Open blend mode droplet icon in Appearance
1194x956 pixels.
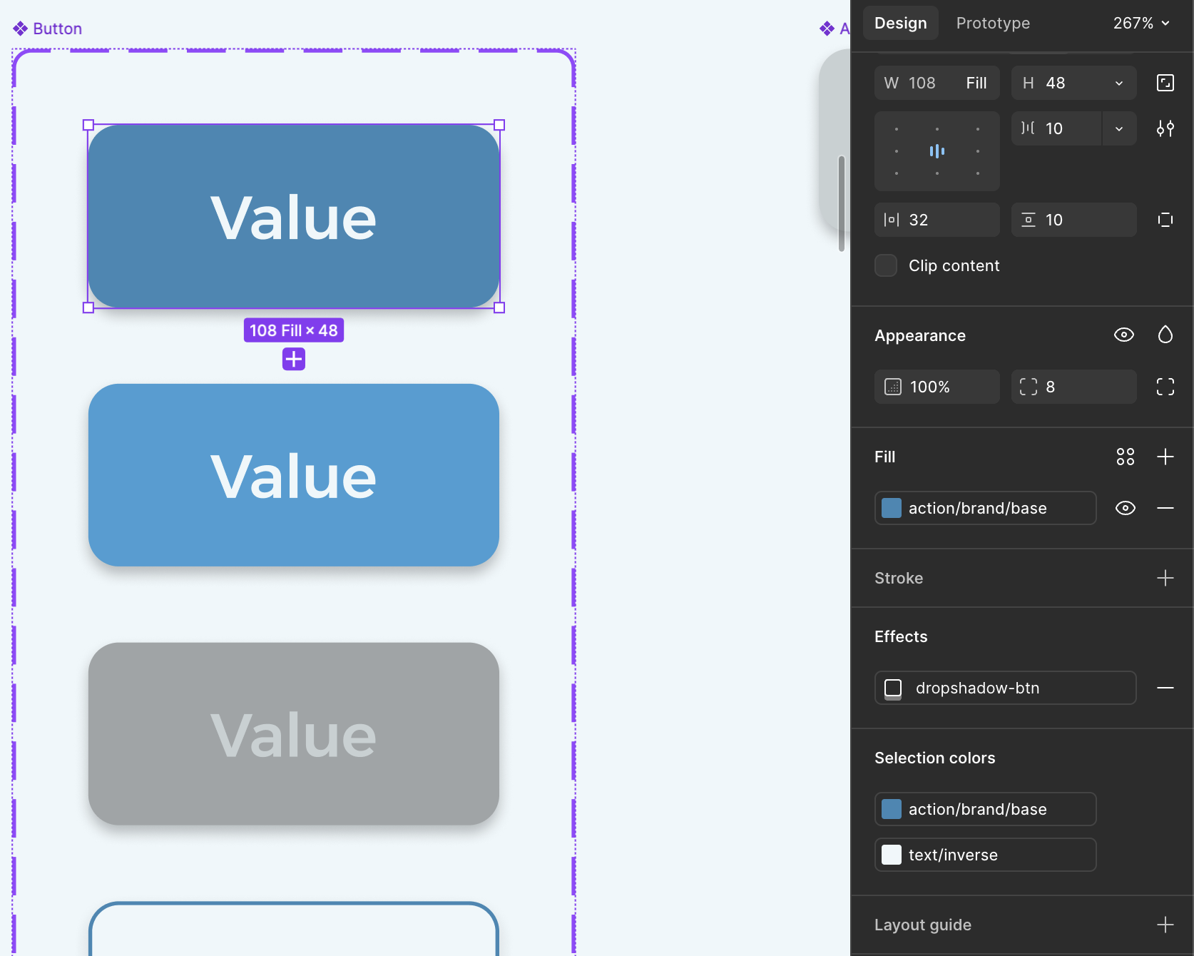coord(1165,335)
